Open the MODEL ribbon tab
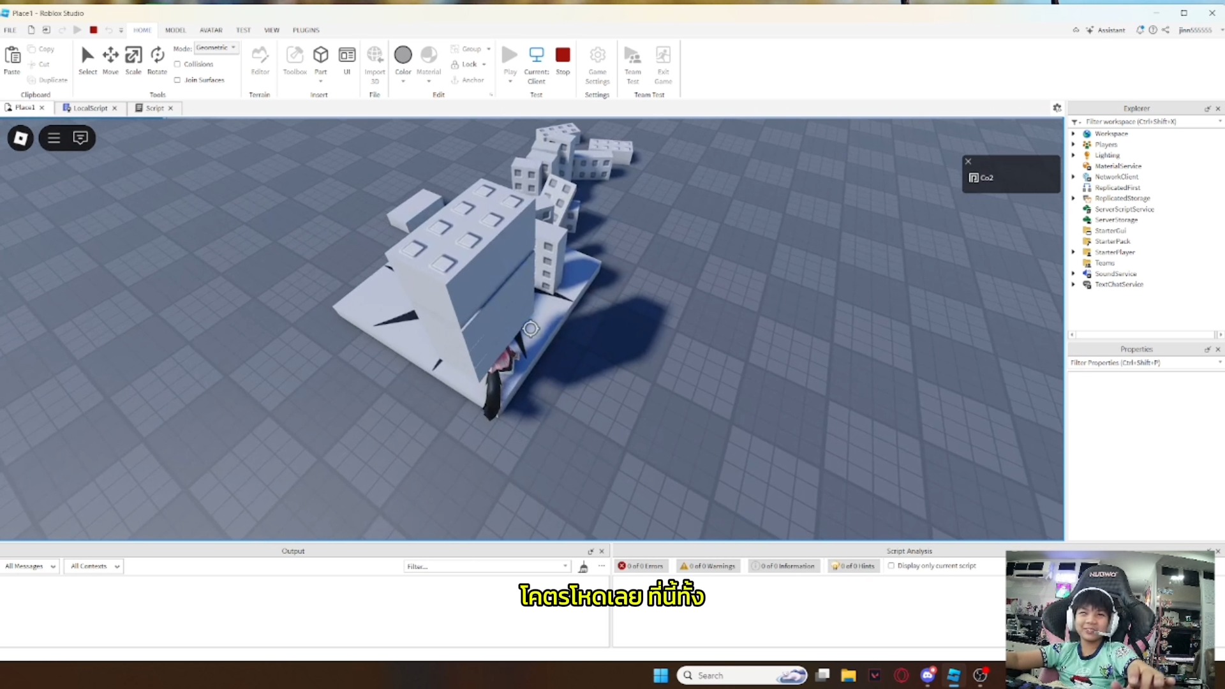The image size is (1225, 689). point(175,30)
